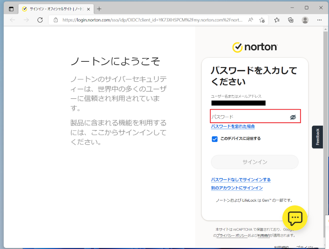
Task: Open the プライバシー ポリシー link
Action: pyautogui.click(x=232, y=236)
